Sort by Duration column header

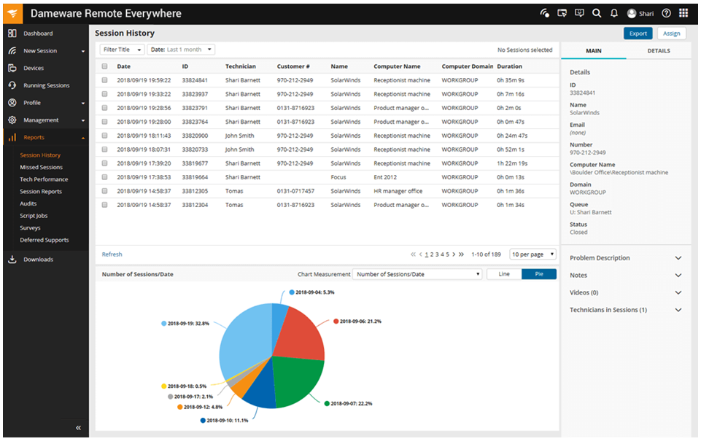tap(509, 66)
